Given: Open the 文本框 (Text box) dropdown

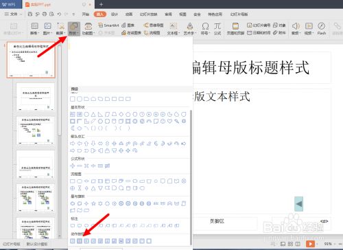Looking at the screenshot, I should click(173, 29).
